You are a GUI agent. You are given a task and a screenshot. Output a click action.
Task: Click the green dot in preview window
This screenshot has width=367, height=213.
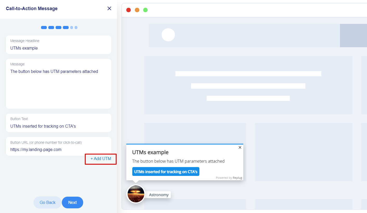click(x=145, y=10)
